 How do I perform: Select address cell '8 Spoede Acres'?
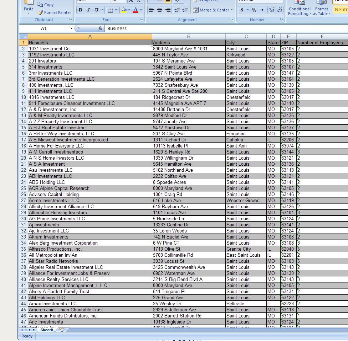point(189,182)
